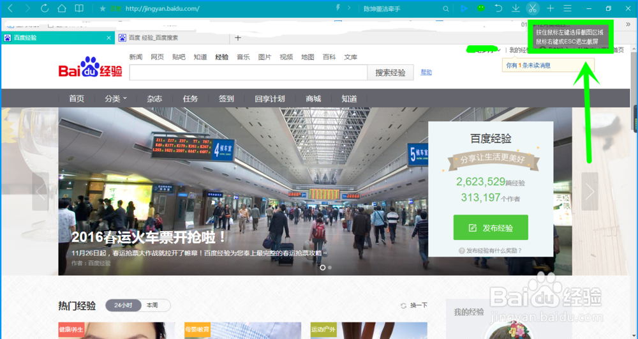Click the search magnifier in the toolbar
This screenshot has height=339, width=638.
tap(446, 8)
